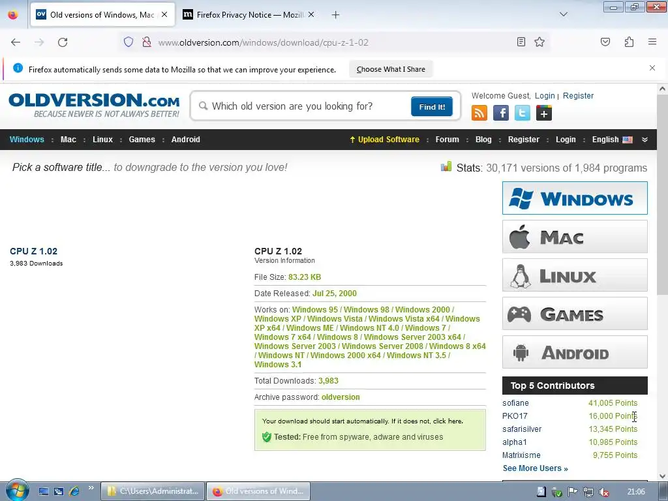This screenshot has width=668, height=501.
Task: Click Upload Software in navigation bar
Action: click(384, 140)
